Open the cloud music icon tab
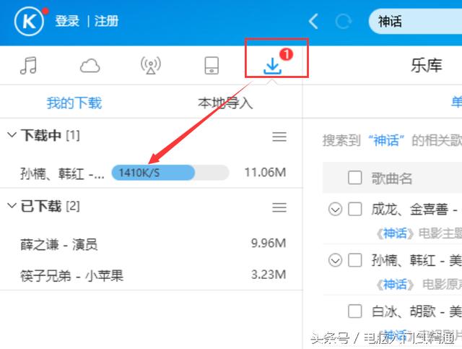Viewport: 462px width, 349px height. pos(90,66)
